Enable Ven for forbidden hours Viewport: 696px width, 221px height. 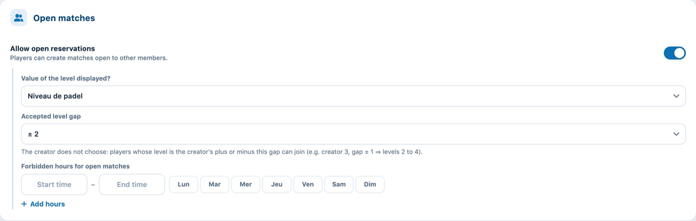308,185
